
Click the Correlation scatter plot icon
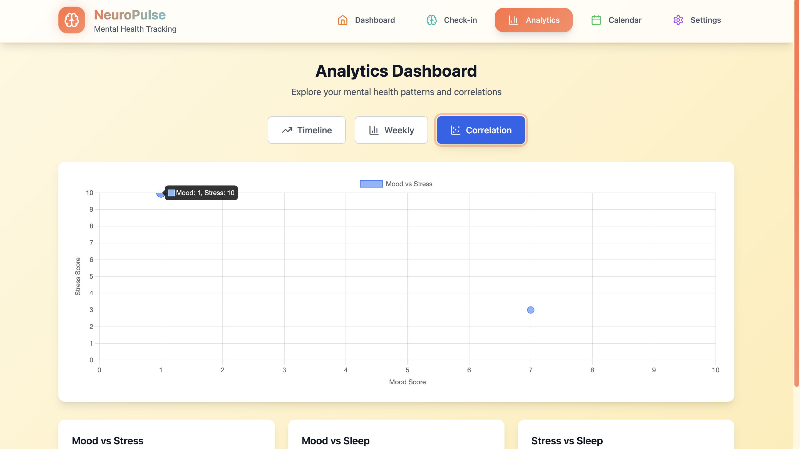coord(455,130)
